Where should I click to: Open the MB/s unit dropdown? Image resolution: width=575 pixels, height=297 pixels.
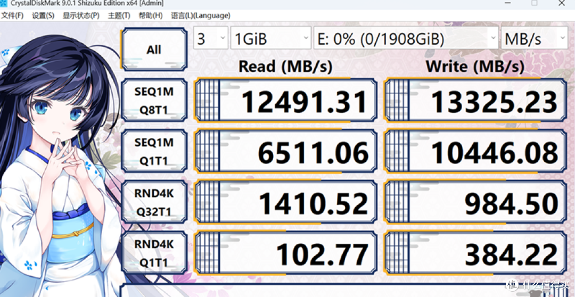(x=535, y=38)
